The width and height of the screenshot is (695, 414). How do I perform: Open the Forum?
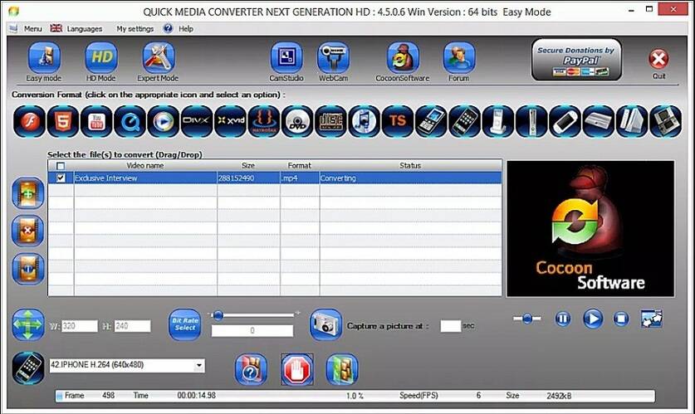(x=458, y=57)
